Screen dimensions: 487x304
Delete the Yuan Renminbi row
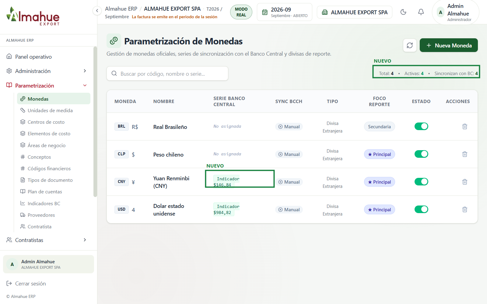click(465, 182)
